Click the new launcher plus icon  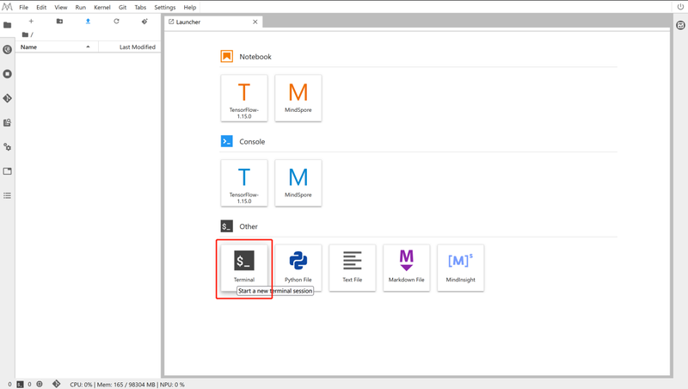click(31, 21)
